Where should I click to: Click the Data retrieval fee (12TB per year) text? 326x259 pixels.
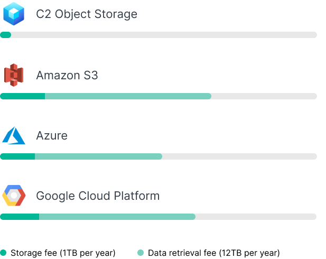tap(214, 253)
